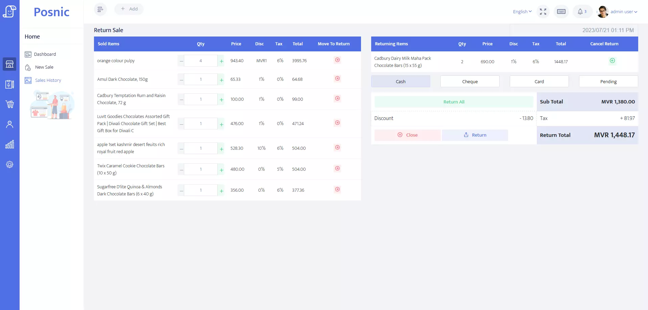Choose Card payment method

(539, 81)
